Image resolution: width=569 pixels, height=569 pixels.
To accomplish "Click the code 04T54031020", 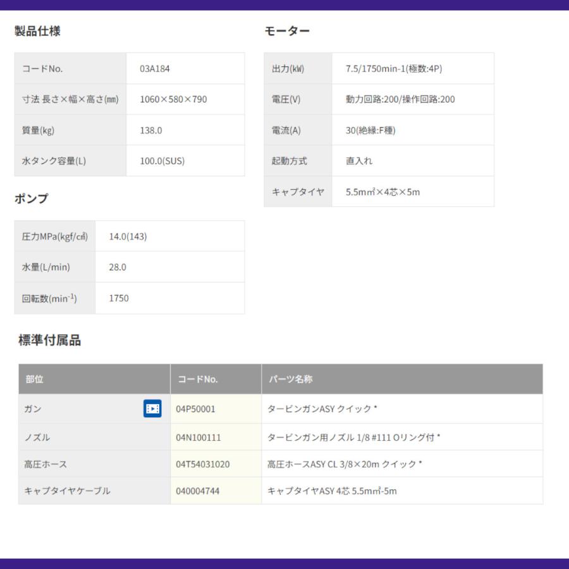I will click(x=203, y=464).
